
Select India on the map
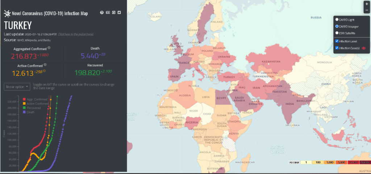(290, 104)
